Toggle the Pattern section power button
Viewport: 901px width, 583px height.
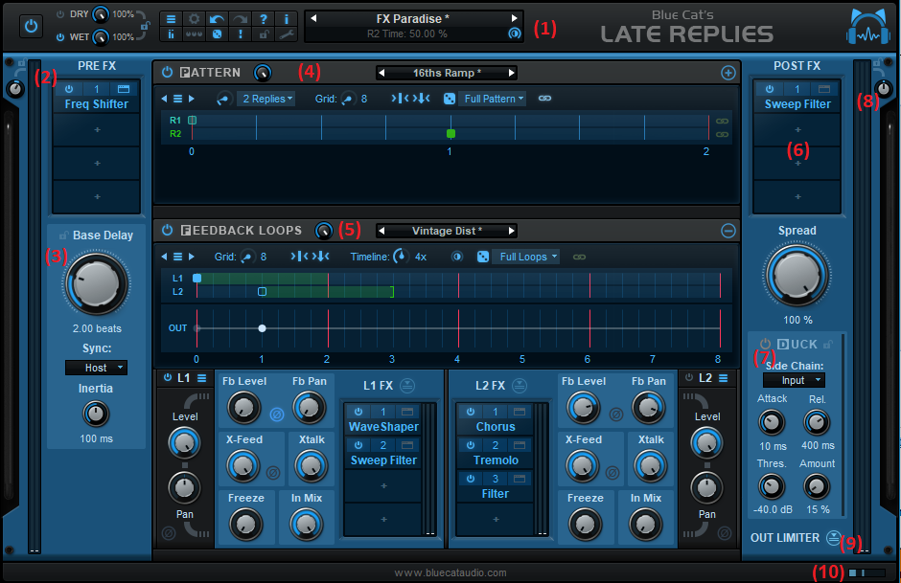tap(167, 73)
